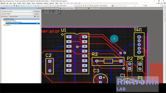Image resolution: width=166 pixels, height=93 pixels.
Task: Click the XR2206V1.PrjPCB project name field
Action: (17, 14)
